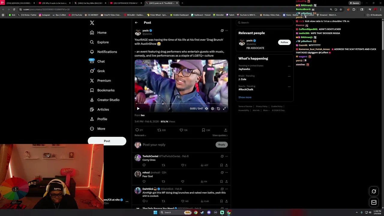This screenshot has width=384, height=216.
Task: Click the X logo in sidebar
Action: pos(92,23)
